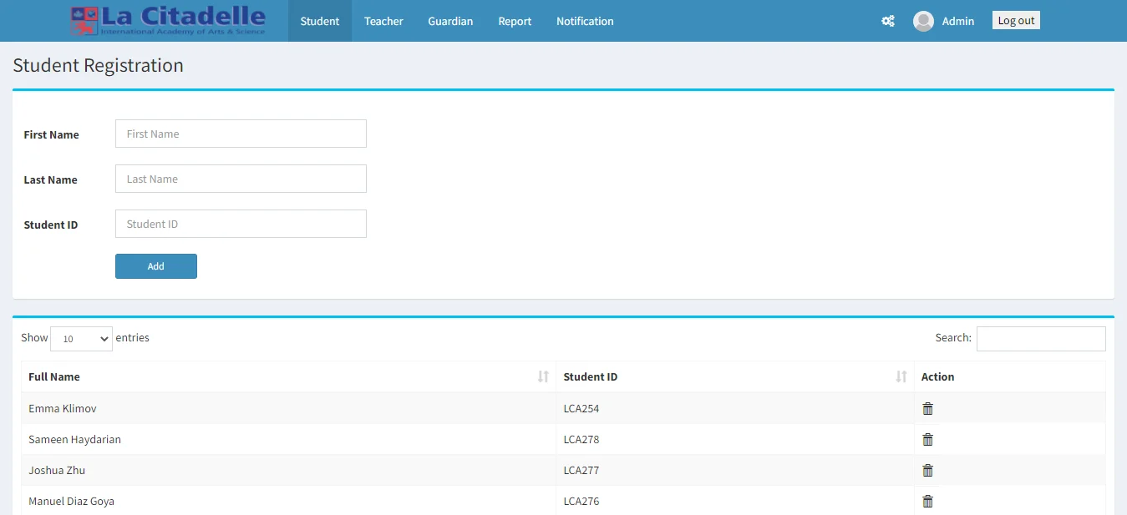This screenshot has height=515, width=1127.
Task: Open the Report menu
Action: (515, 21)
